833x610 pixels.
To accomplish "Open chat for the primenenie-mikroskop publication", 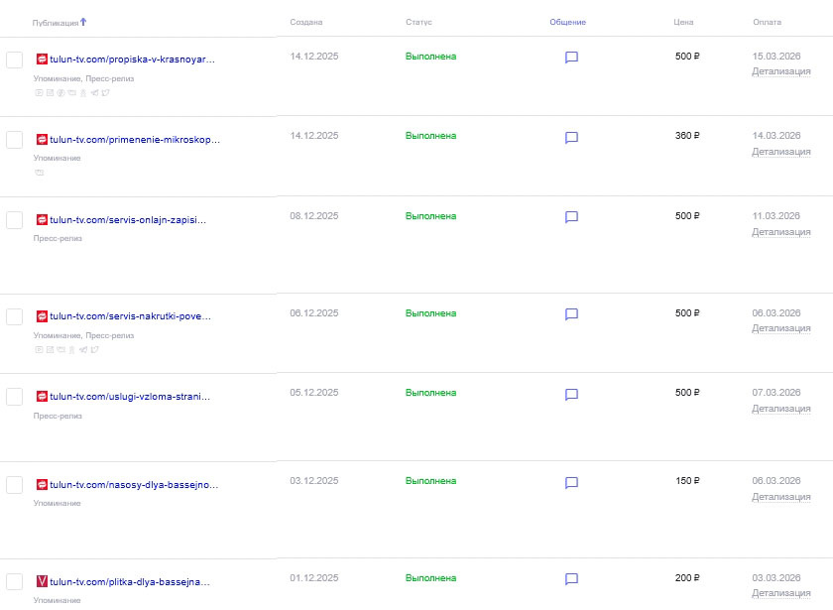I will click(x=571, y=138).
